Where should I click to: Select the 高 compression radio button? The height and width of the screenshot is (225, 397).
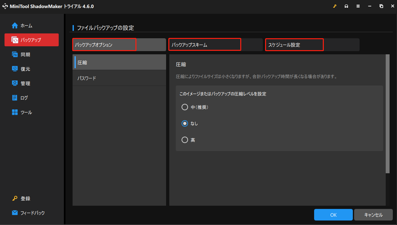185,140
